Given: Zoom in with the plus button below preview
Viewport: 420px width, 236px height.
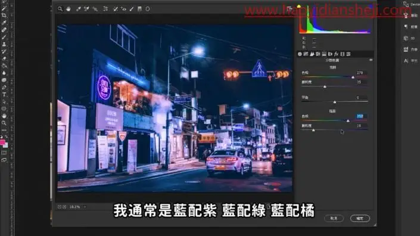Looking at the screenshot, I should coord(64,207).
